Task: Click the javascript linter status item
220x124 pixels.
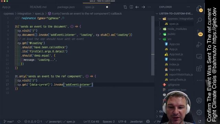Action: click(54, 122)
